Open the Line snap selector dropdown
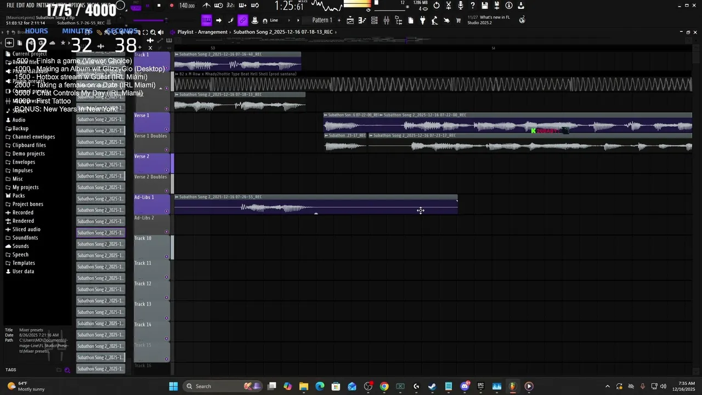The image size is (702, 395). [x=277, y=20]
